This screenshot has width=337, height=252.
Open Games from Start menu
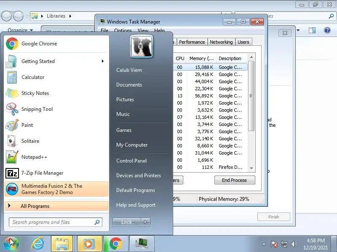[124, 130]
